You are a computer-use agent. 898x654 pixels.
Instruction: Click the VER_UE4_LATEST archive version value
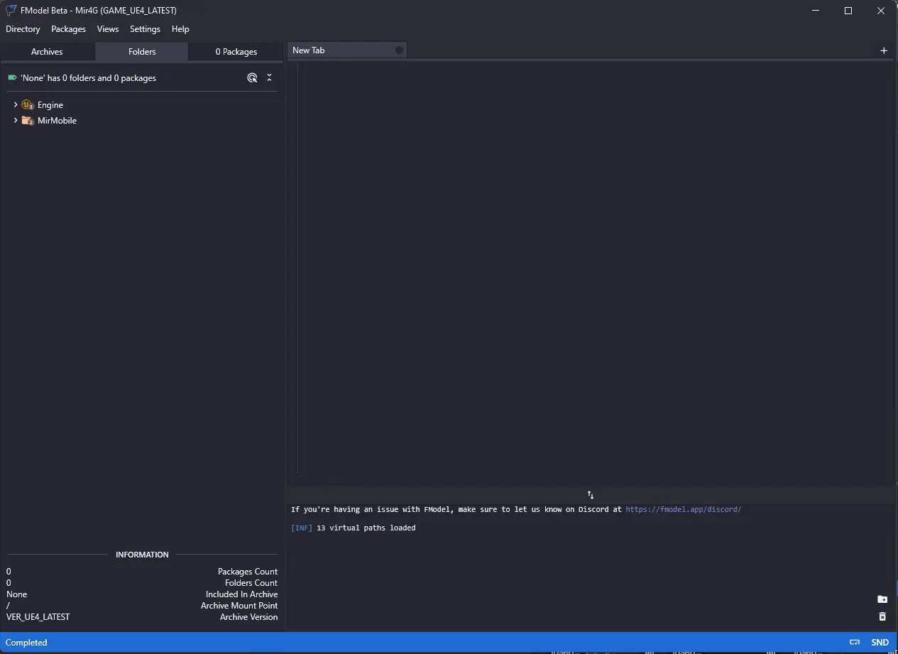click(x=38, y=617)
